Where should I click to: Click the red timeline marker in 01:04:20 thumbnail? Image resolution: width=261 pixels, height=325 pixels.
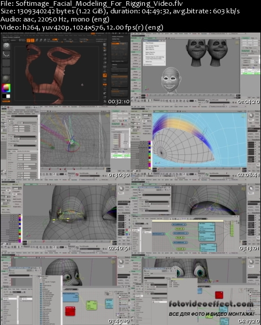point(147,95)
